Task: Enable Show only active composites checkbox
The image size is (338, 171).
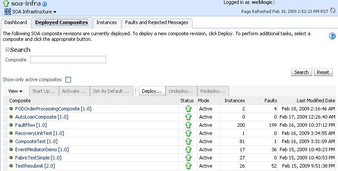Action: click(x=68, y=79)
